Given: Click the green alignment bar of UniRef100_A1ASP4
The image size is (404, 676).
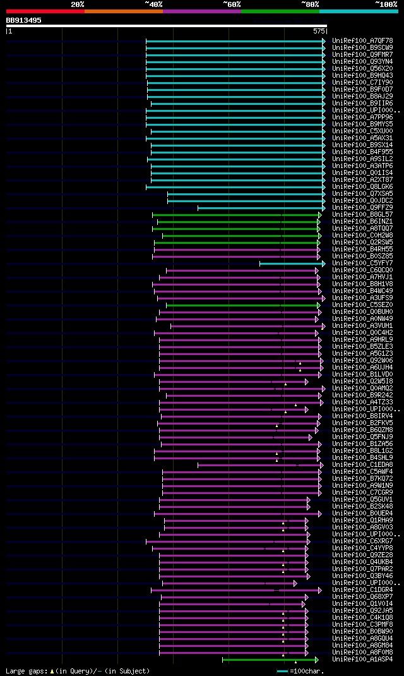Looking at the screenshot, I should pos(270,660).
